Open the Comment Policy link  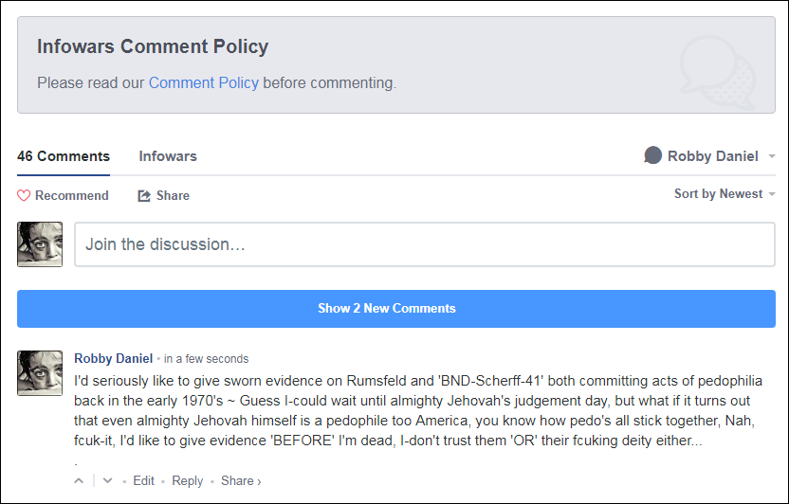[x=203, y=83]
